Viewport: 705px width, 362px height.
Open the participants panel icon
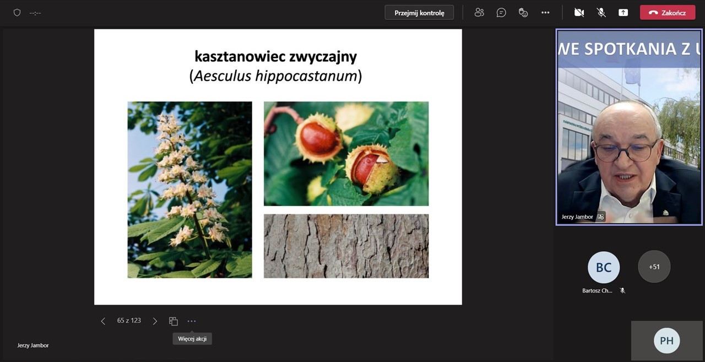click(x=479, y=13)
